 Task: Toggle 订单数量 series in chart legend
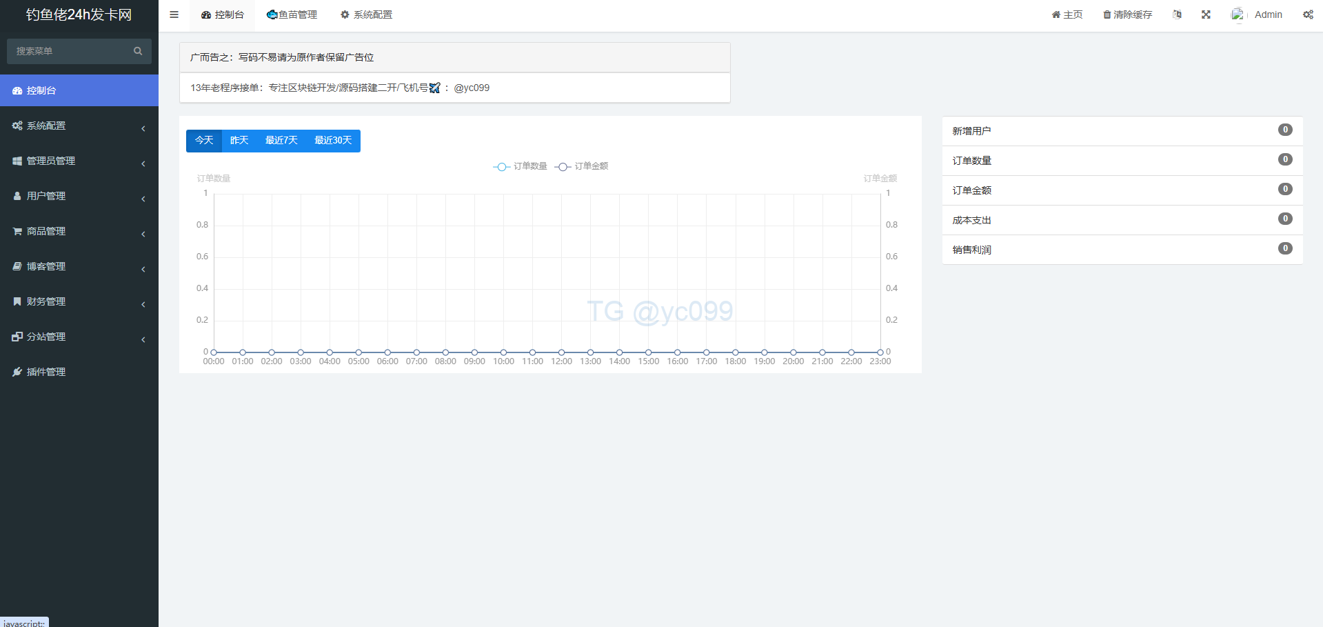(521, 166)
